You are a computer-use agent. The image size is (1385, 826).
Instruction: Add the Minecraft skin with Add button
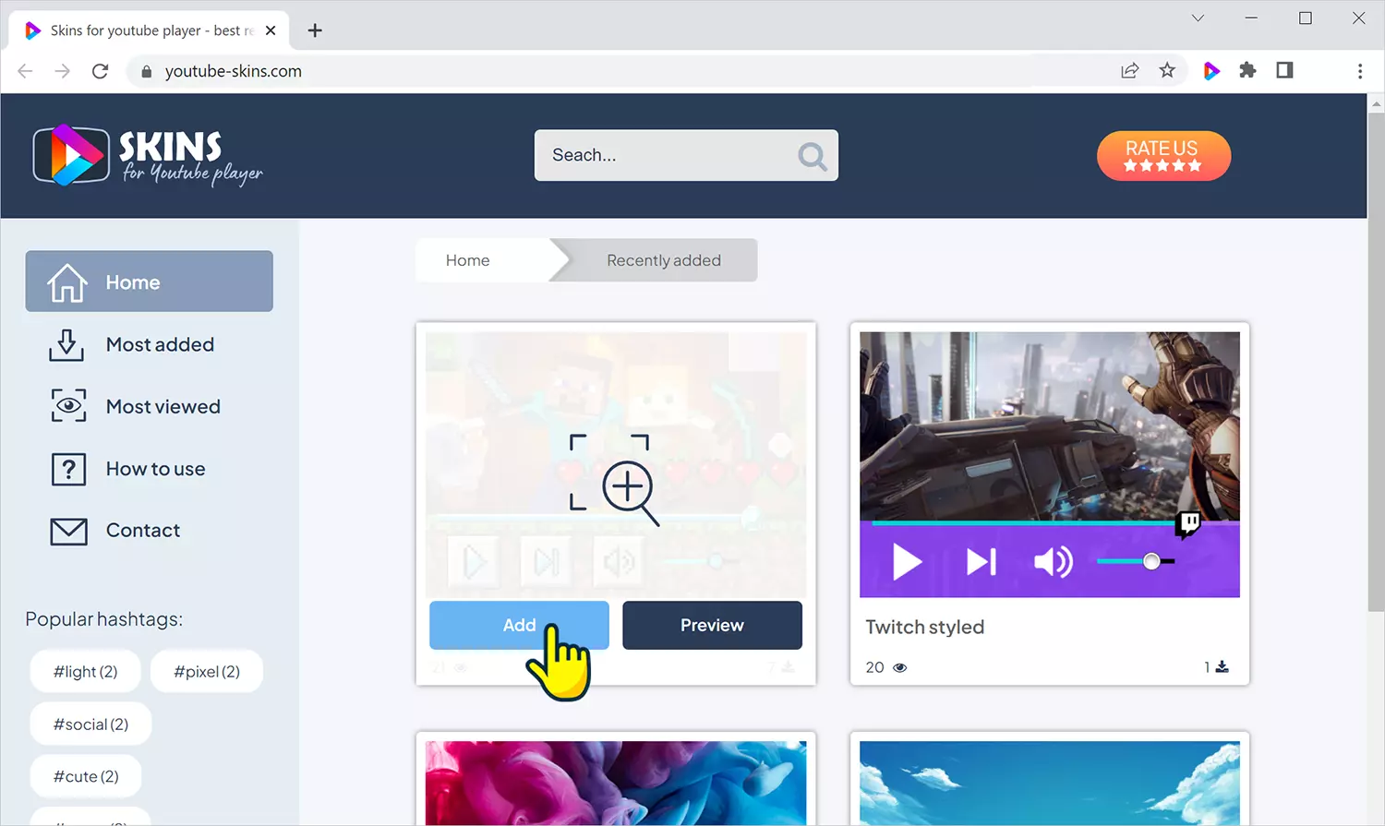click(519, 625)
